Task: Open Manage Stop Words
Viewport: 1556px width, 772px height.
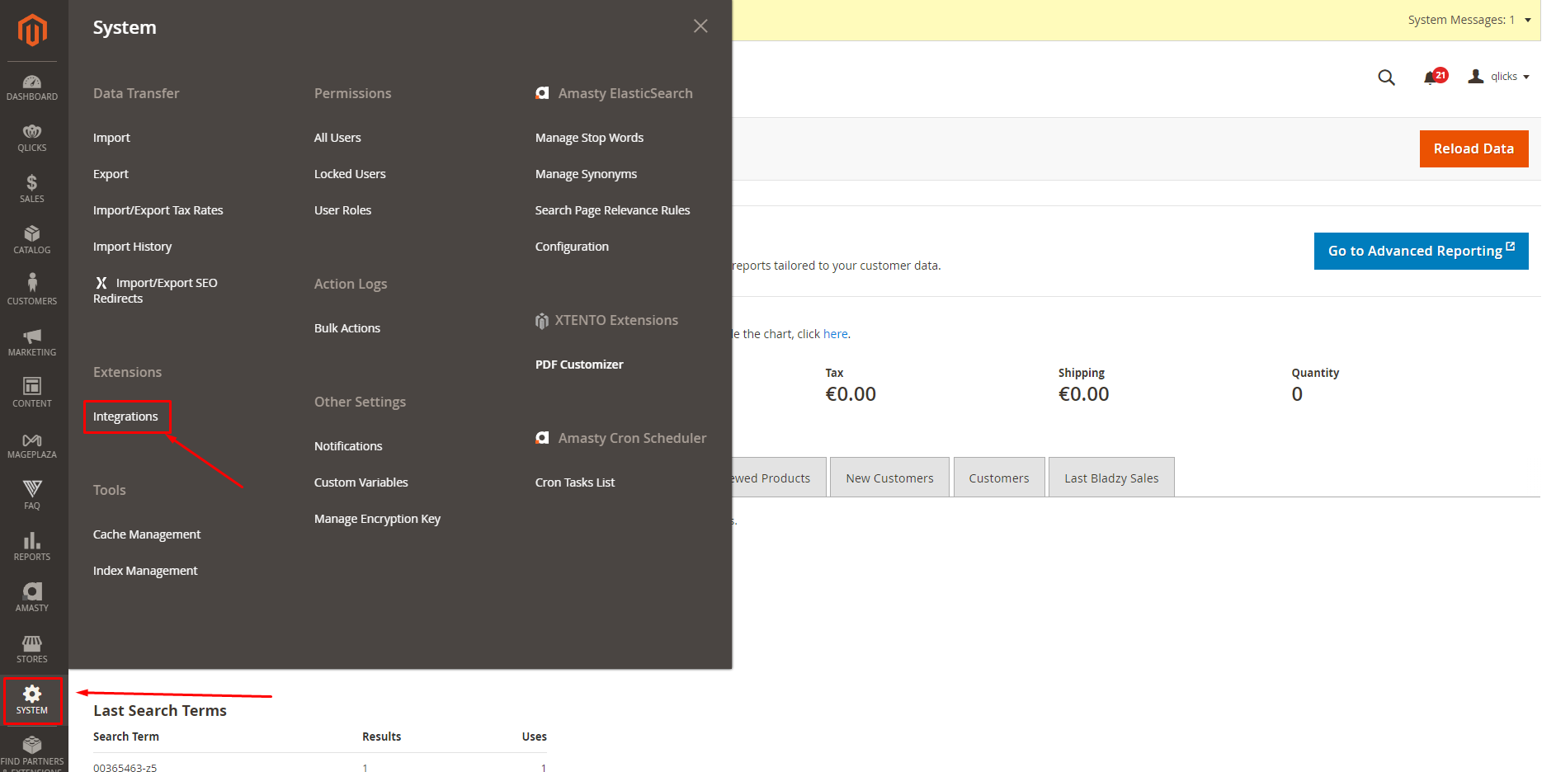Action: (x=589, y=138)
